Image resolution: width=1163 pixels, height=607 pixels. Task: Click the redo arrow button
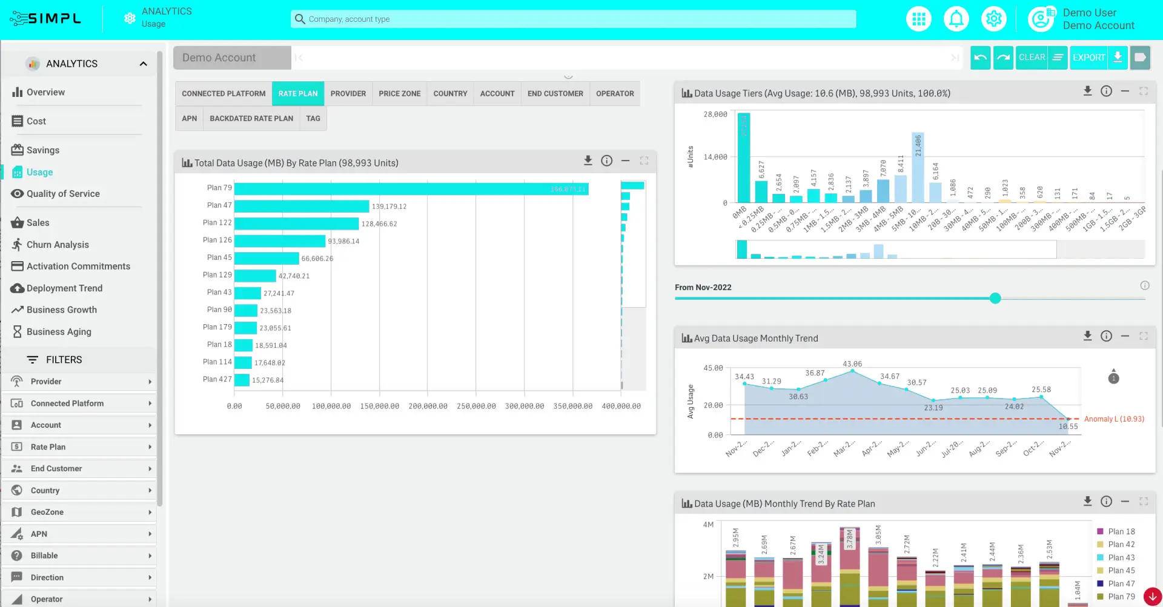(1004, 58)
